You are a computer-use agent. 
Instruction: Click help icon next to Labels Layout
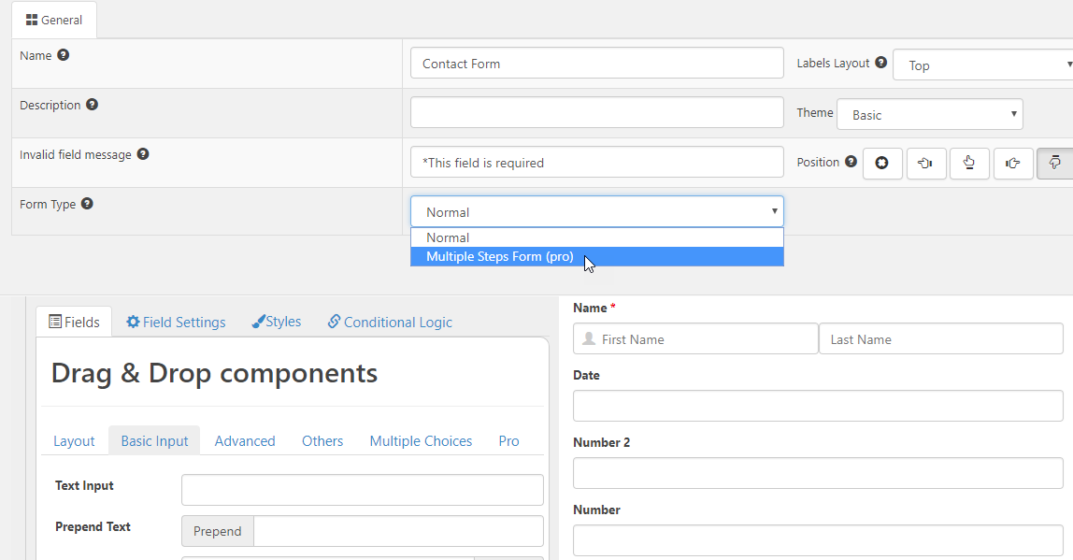880,63
